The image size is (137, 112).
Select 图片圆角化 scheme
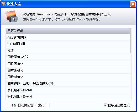(68, 64)
